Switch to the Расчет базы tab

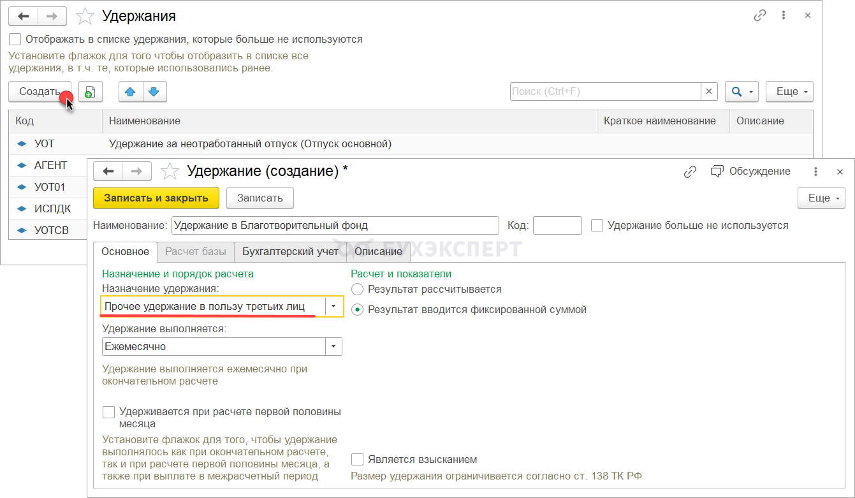pos(196,252)
